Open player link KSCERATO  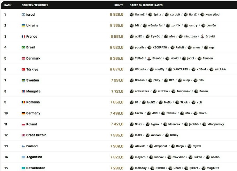160,47
